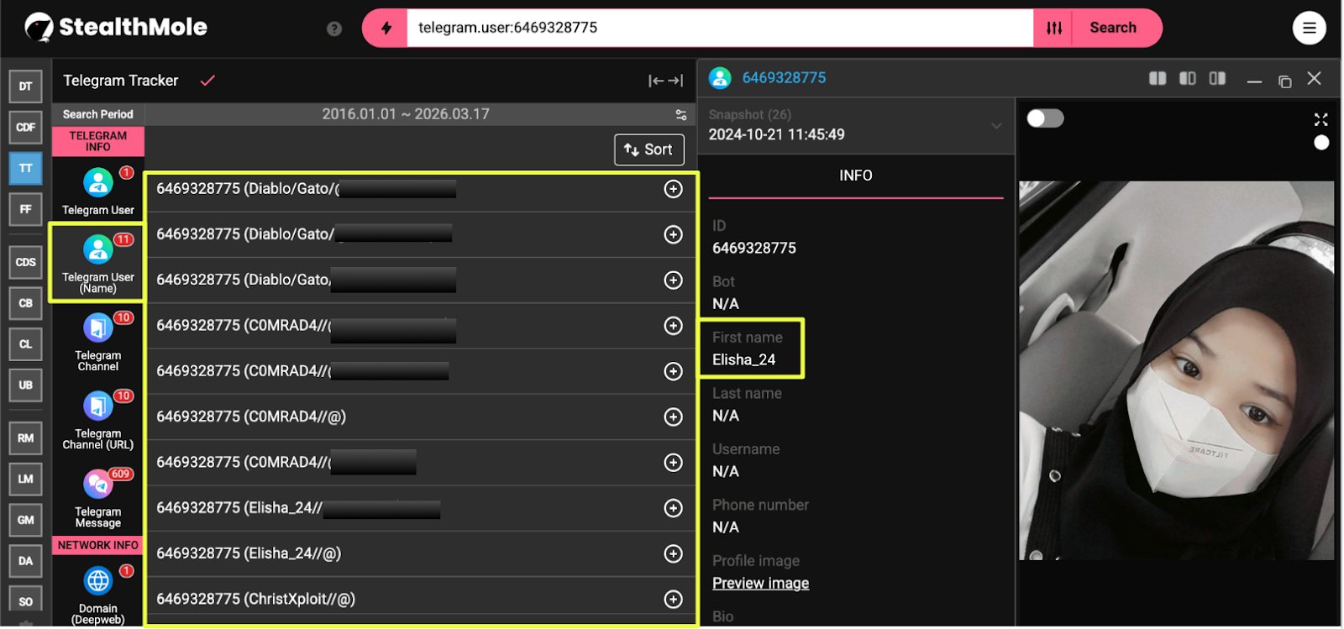
Task: Click the Sort button
Action: pos(648,149)
